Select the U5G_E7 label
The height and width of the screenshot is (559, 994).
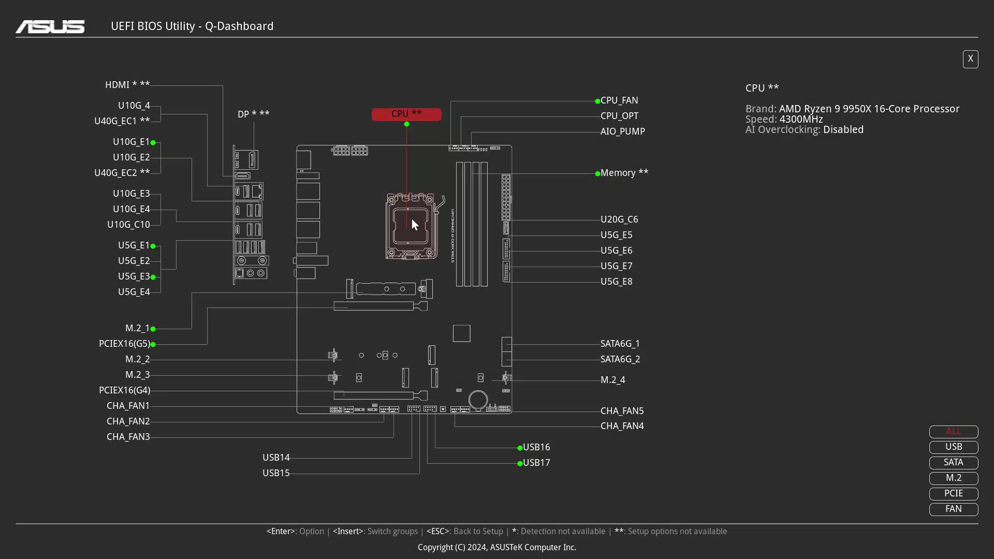pyautogui.click(x=617, y=266)
